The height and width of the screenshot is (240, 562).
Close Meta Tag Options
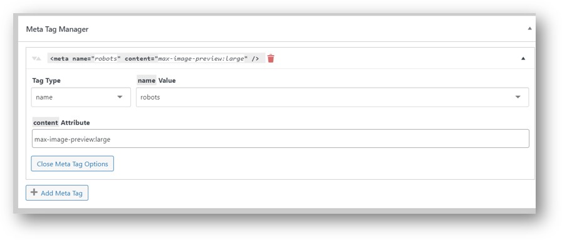point(73,164)
